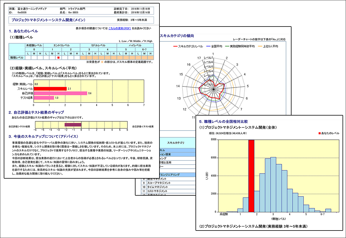The width and height of the screenshot is (346, 238).
Task: Click the スキルカテゴリレベル legend entry
Action: click(188, 46)
